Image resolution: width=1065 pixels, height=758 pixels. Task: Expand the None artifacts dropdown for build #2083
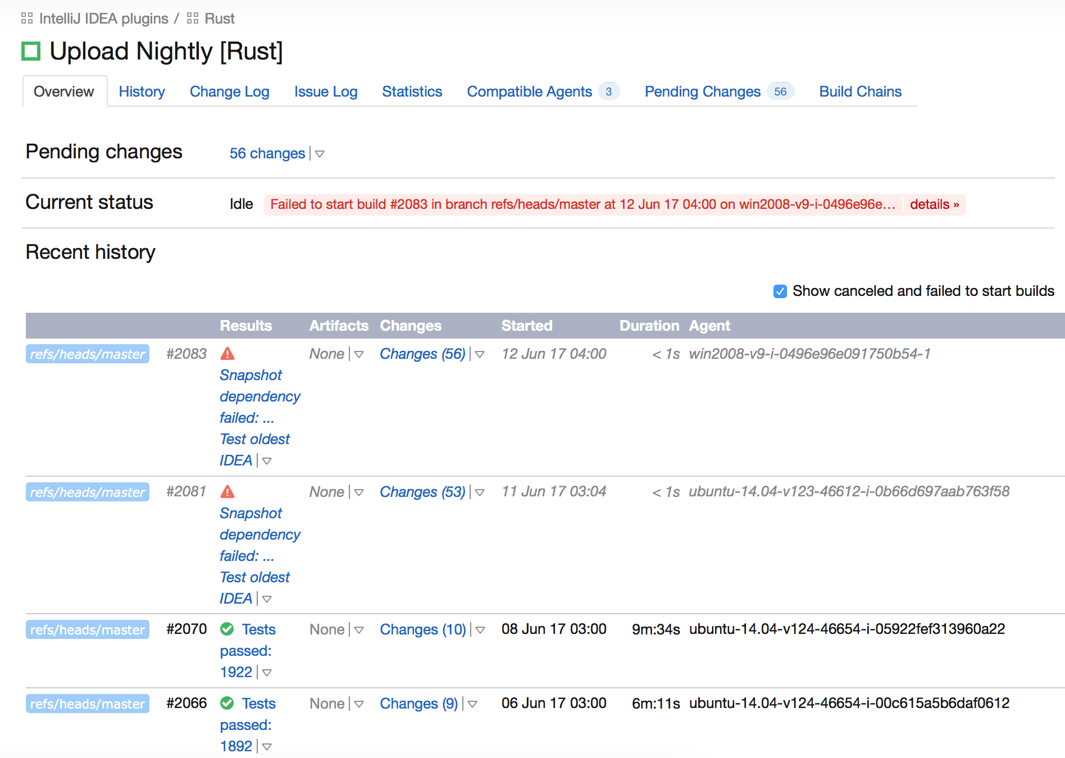(x=359, y=354)
